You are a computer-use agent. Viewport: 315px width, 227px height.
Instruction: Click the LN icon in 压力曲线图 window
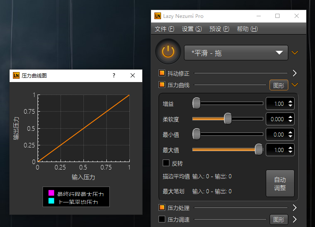[16, 76]
